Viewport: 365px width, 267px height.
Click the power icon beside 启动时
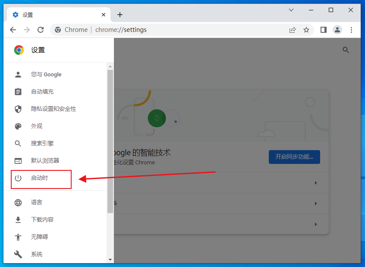[18, 178]
